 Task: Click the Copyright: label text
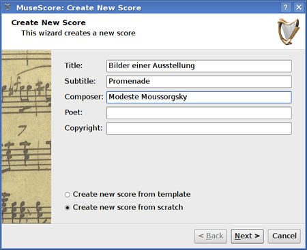coord(83,128)
